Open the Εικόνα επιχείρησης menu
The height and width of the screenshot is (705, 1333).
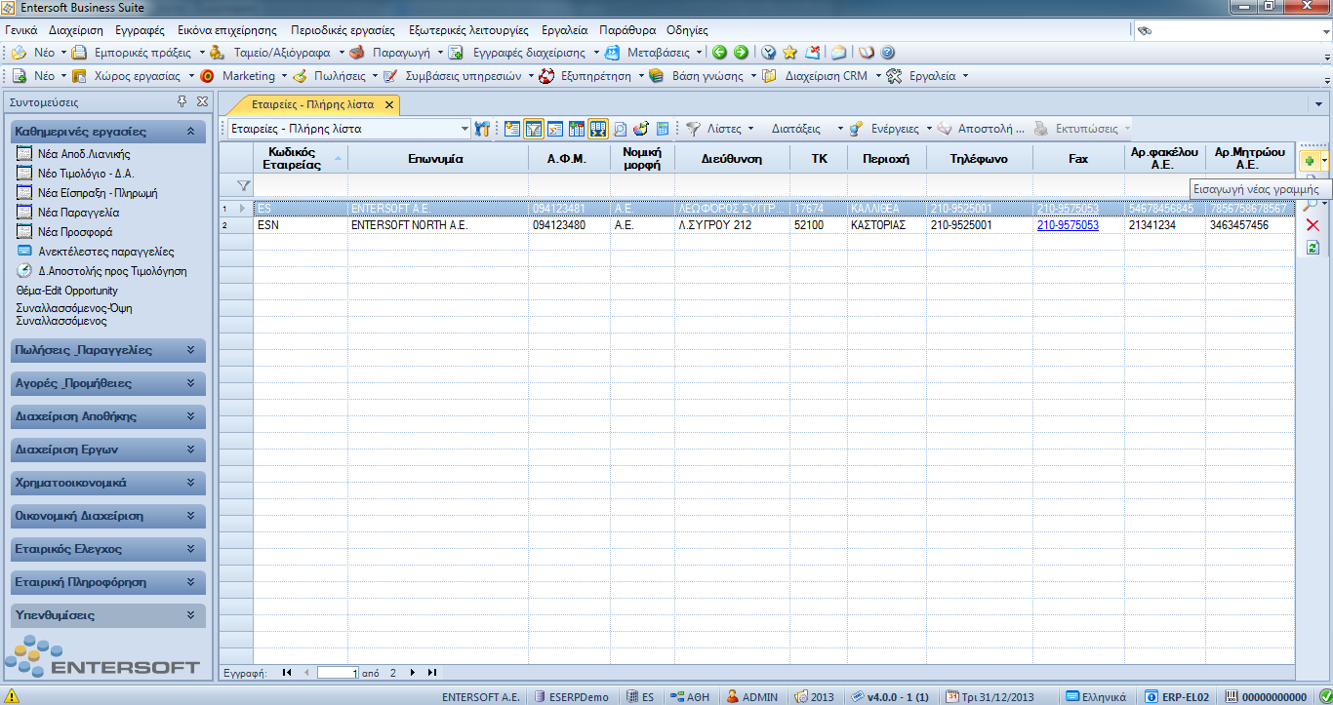(226, 30)
